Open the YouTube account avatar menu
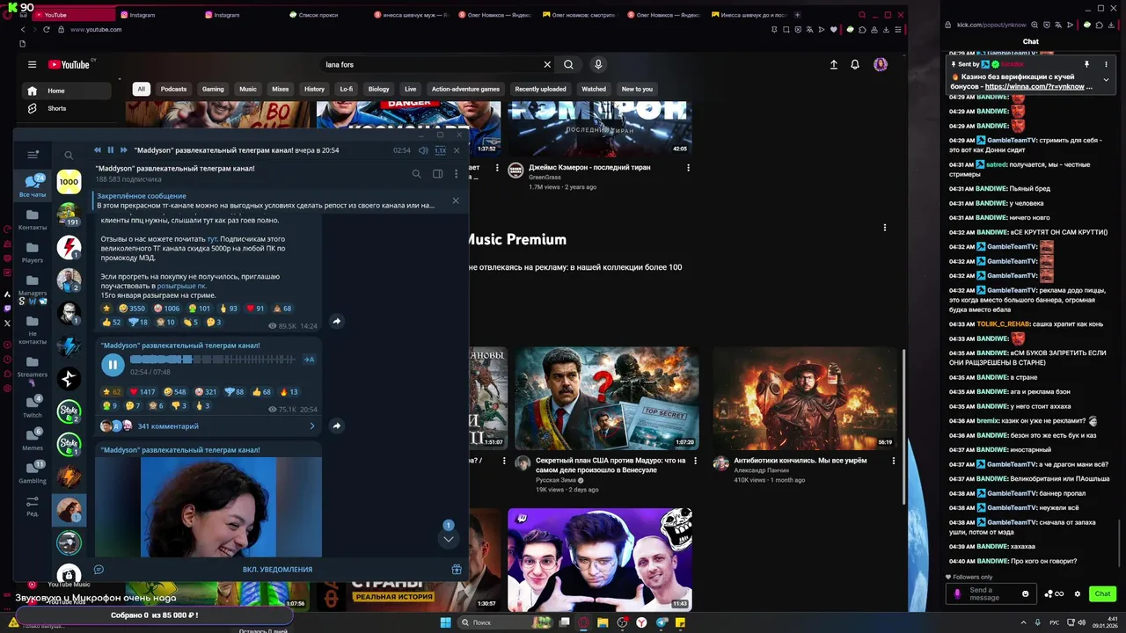The height and width of the screenshot is (633, 1126). click(881, 64)
